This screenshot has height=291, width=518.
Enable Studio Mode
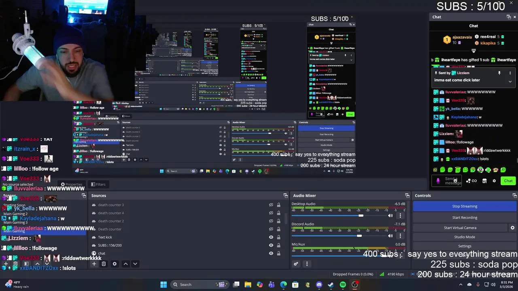(465, 237)
